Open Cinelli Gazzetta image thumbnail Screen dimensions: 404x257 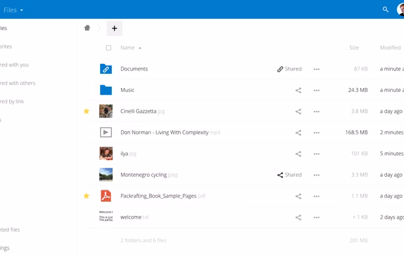(106, 111)
